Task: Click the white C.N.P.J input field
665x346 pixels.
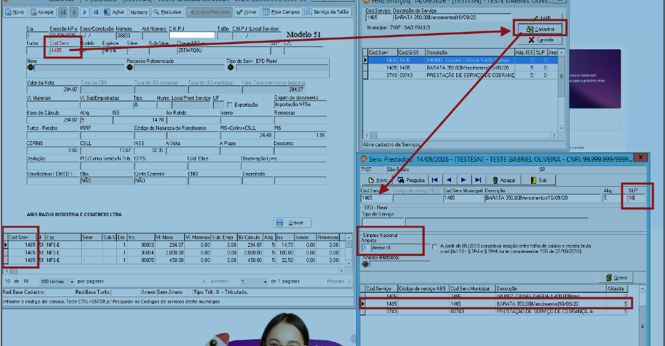Action: 192,36
